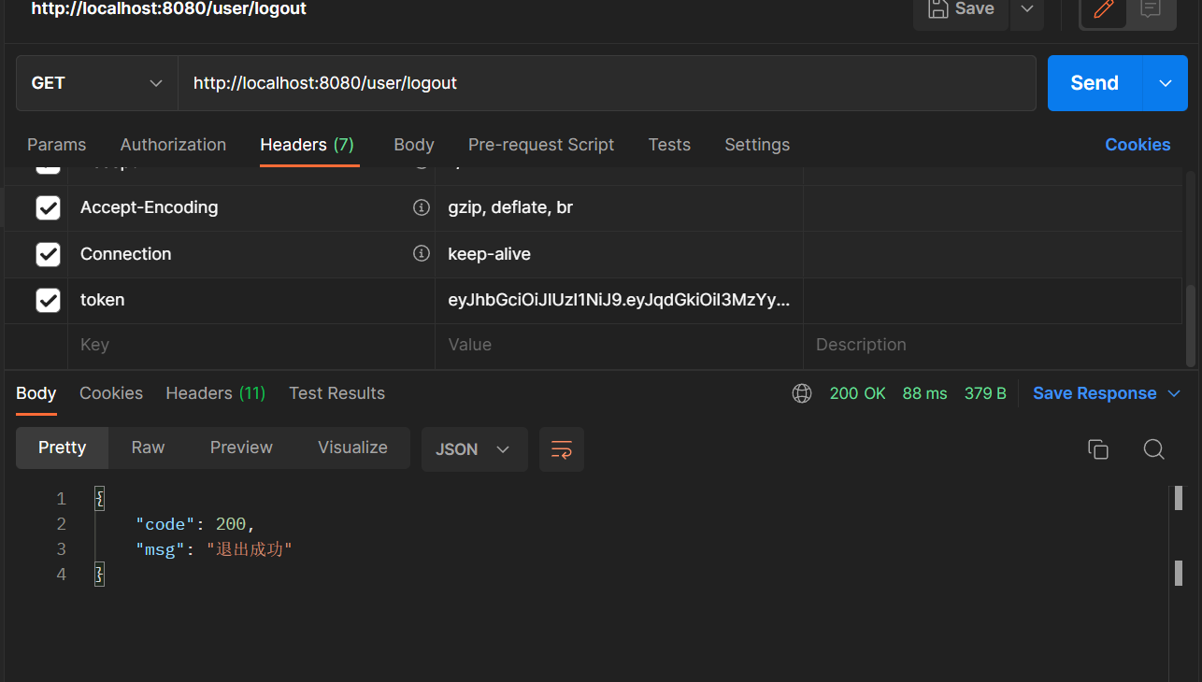Uncheck the Connection header checkbox
Image resolution: width=1202 pixels, height=682 pixels.
click(x=48, y=254)
